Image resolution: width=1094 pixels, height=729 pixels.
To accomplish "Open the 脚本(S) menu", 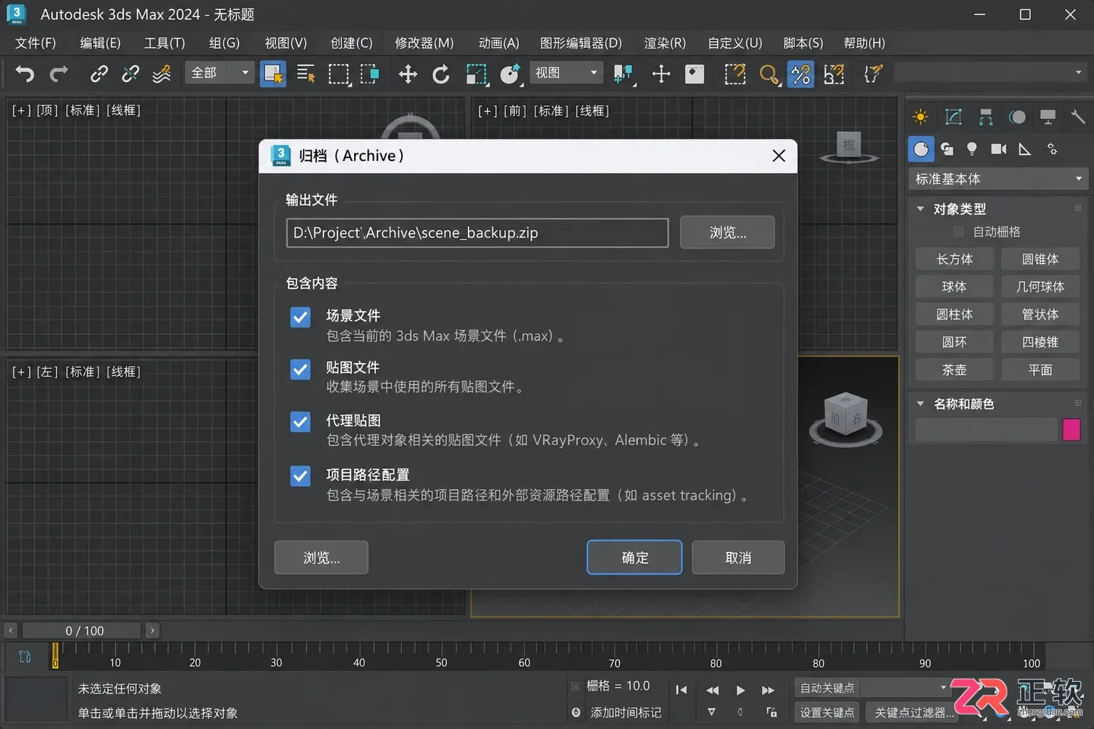I will [x=803, y=43].
